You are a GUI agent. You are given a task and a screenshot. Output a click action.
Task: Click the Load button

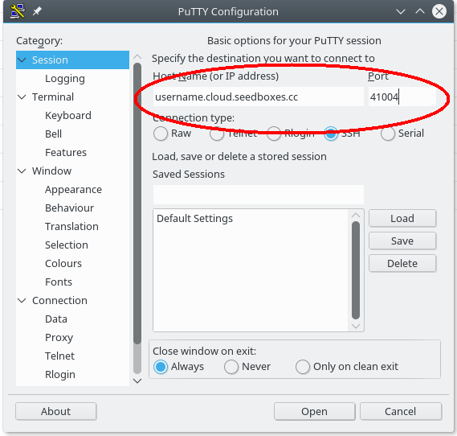pyautogui.click(x=402, y=218)
